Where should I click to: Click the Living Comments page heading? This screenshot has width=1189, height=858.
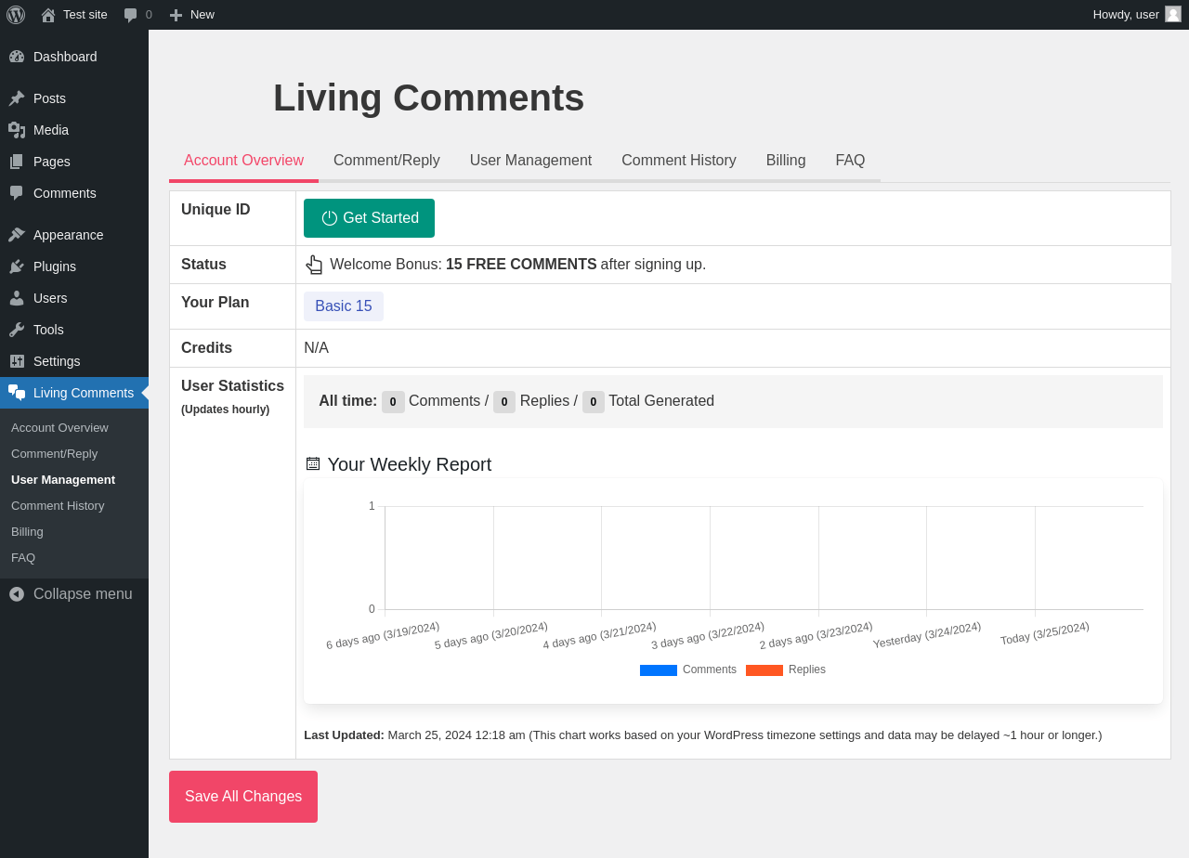tap(428, 97)
